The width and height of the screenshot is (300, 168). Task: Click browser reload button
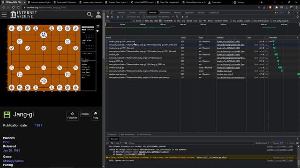click(14, 7)
